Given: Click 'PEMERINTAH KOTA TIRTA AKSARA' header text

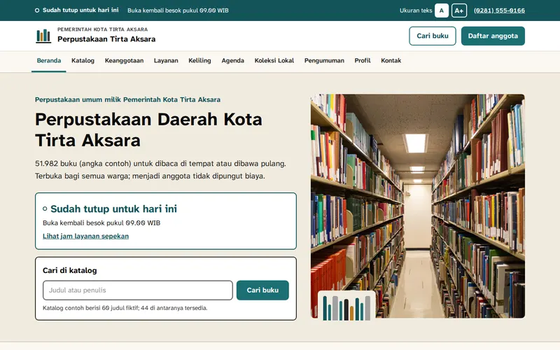Looking at the screenshot, I should point(102,29).
